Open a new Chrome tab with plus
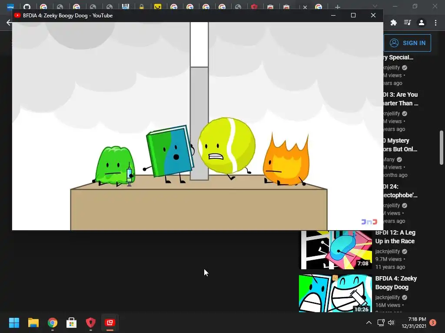The image size is (445, 333). click(x=337, y=7)
